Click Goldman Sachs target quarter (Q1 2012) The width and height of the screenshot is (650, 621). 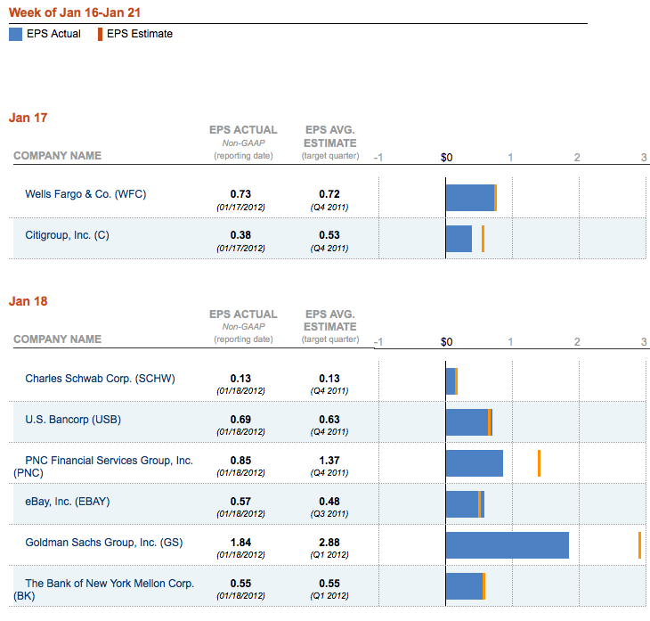click(x=329, y=555)
